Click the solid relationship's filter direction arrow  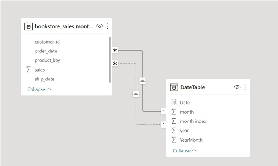pyautogui.click(x=142, y=80)
